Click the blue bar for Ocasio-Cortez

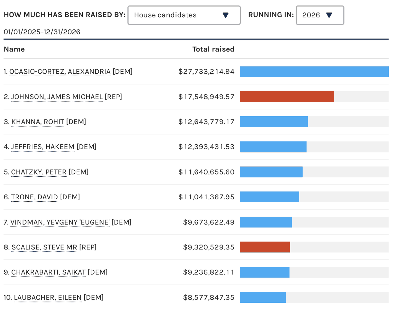tap(314, 72)
